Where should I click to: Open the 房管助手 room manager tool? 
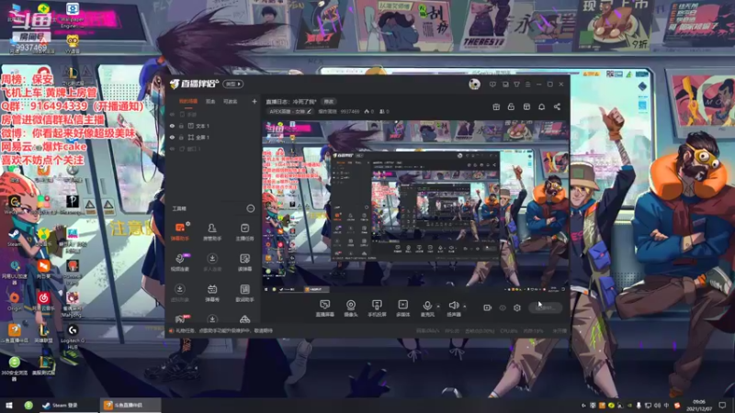coord(212,232)
